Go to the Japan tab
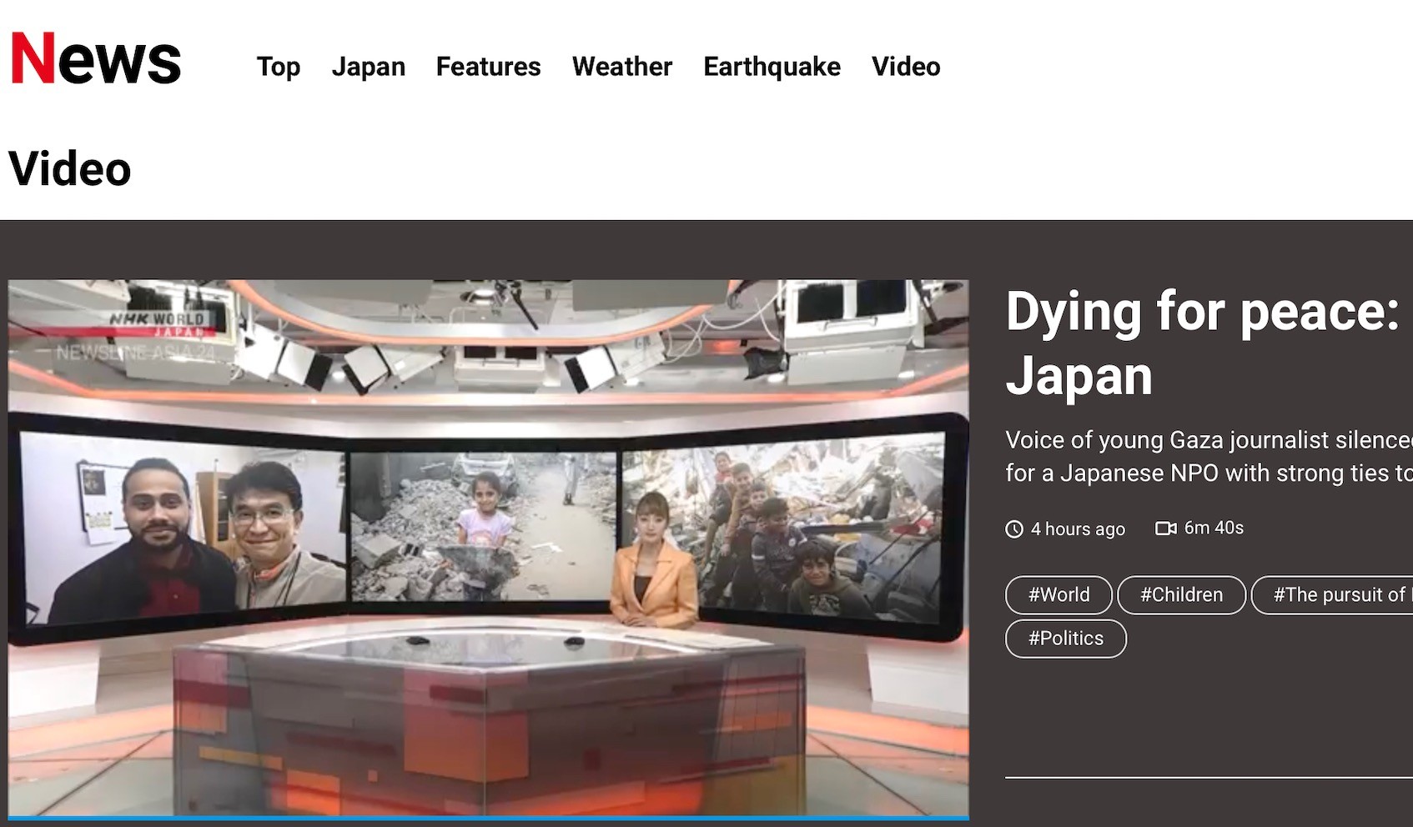This screenshot has height=827, width=1413. pos(368,67)
